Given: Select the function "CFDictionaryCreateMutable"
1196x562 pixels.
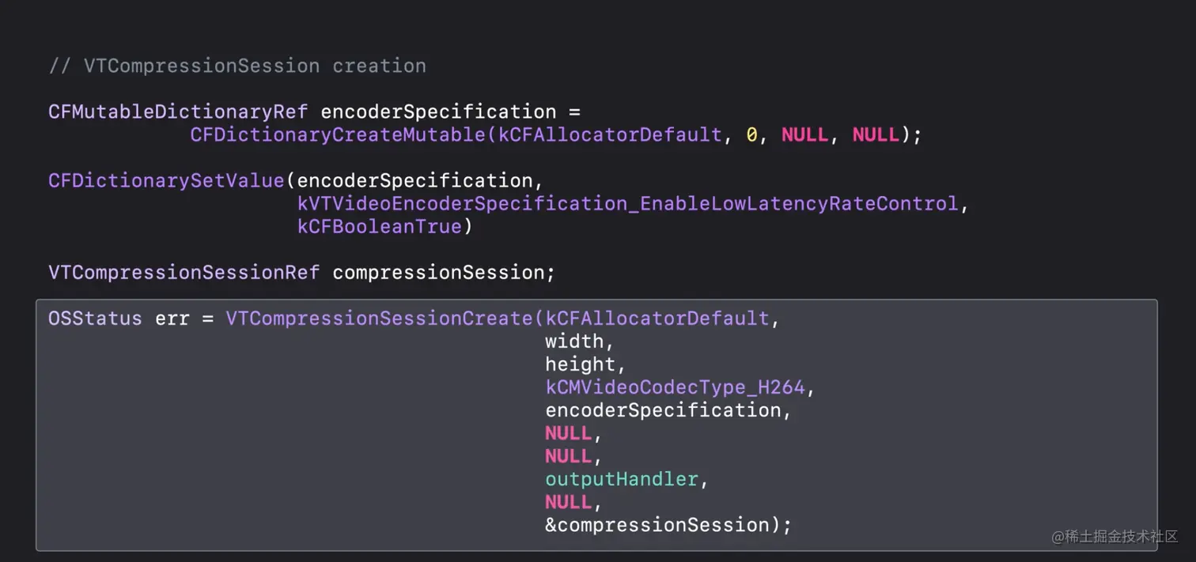Looking at the screenshot, I should (338, 135).
